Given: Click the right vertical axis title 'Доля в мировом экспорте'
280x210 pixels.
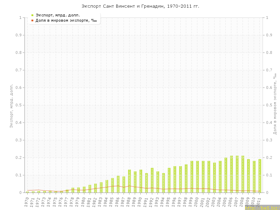Looking at the screenshot, I should tap(275, 104).
